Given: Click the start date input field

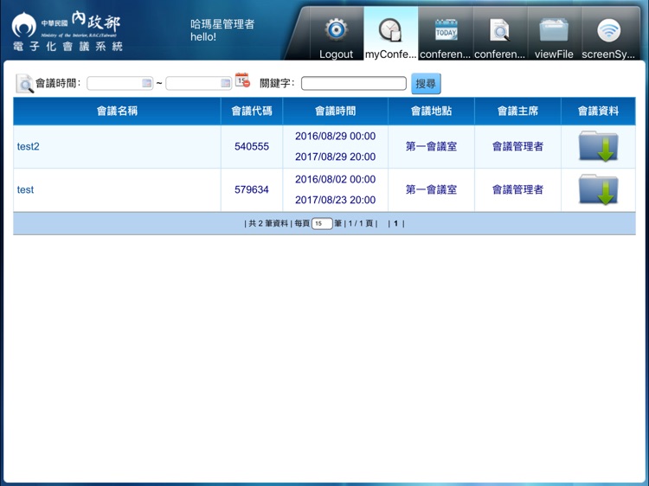Looking at the screenshot, I should 119,83.
